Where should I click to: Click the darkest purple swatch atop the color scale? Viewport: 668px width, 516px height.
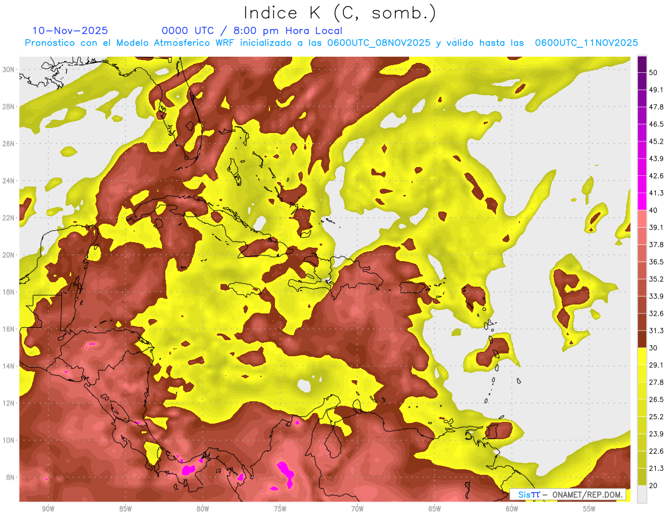pyautogui.click(x=642, y=64)
